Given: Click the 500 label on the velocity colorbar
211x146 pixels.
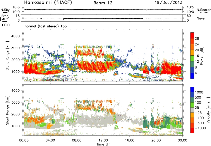Looking at the screenshot, I should [198, 97].
